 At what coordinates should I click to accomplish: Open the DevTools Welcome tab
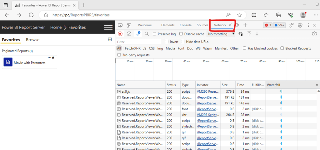click(x=145, y=25)
